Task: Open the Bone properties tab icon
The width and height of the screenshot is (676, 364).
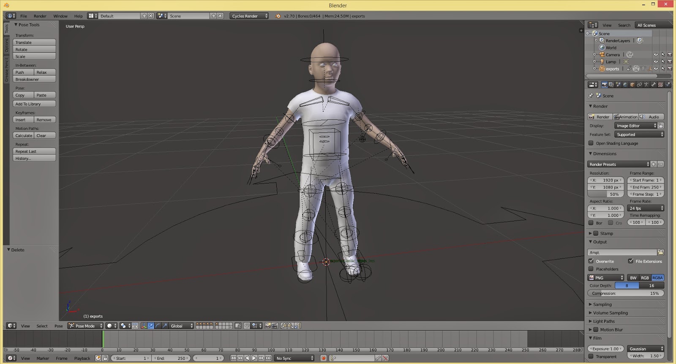Action: (x=654, y=85)
